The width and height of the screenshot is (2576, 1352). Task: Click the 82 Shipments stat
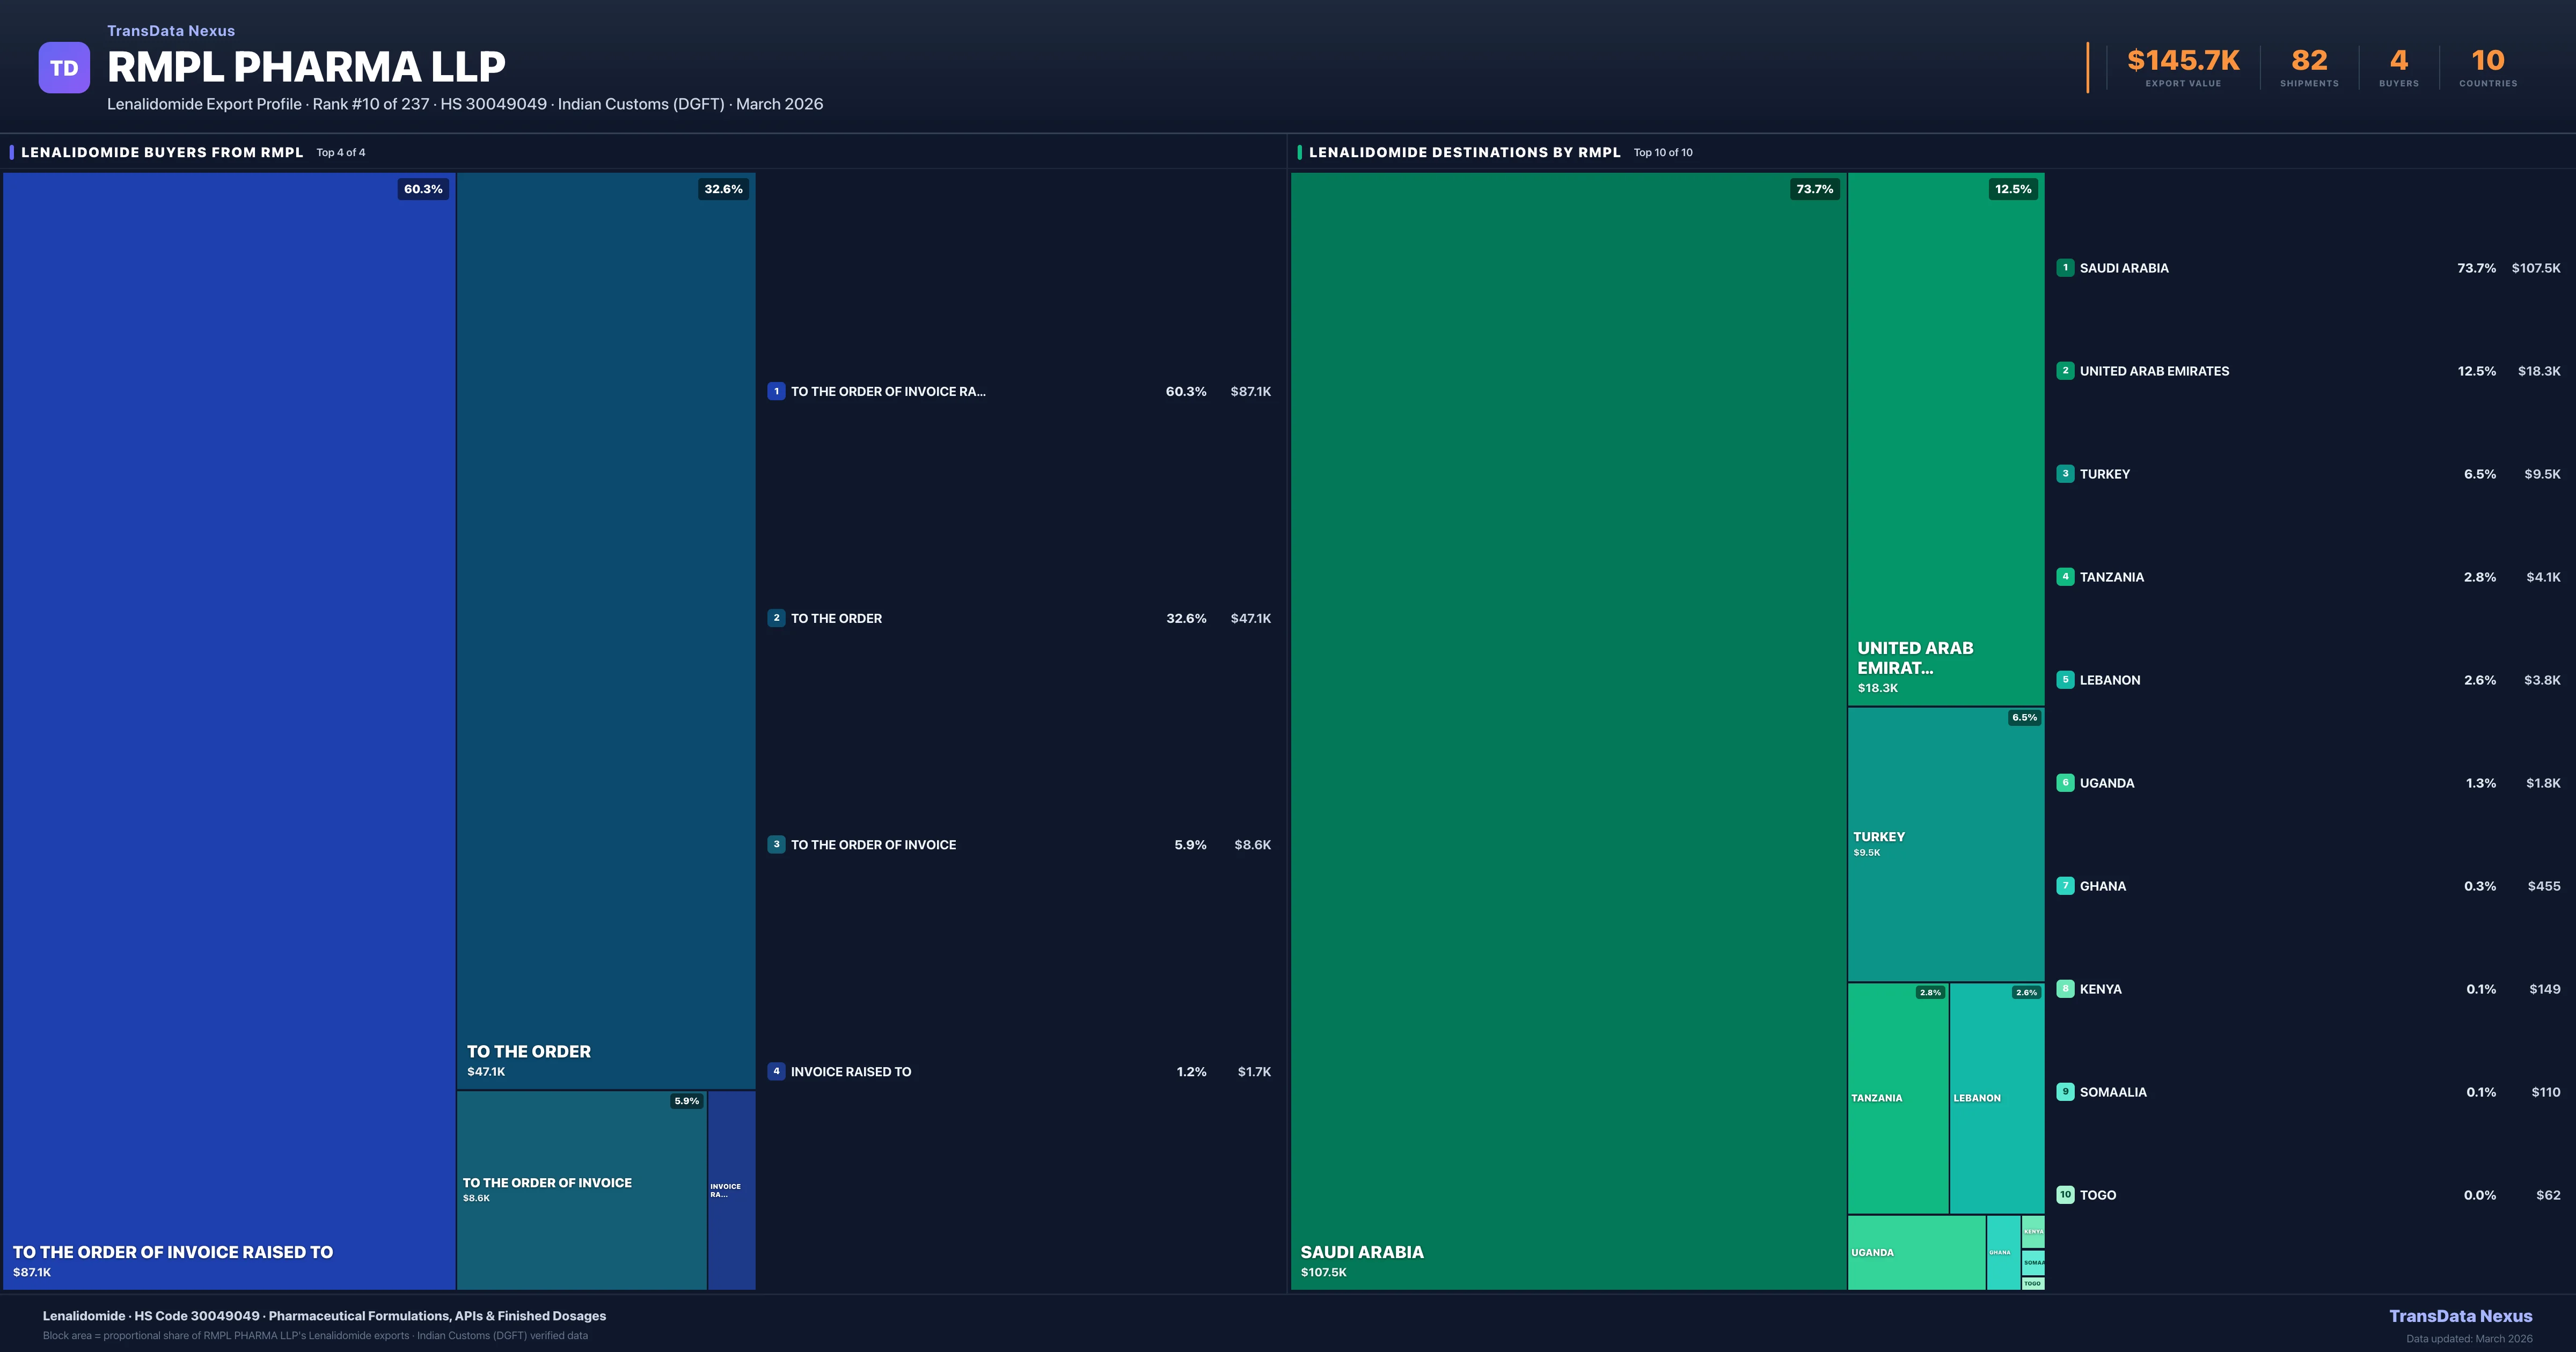[x=2309, y=62]
